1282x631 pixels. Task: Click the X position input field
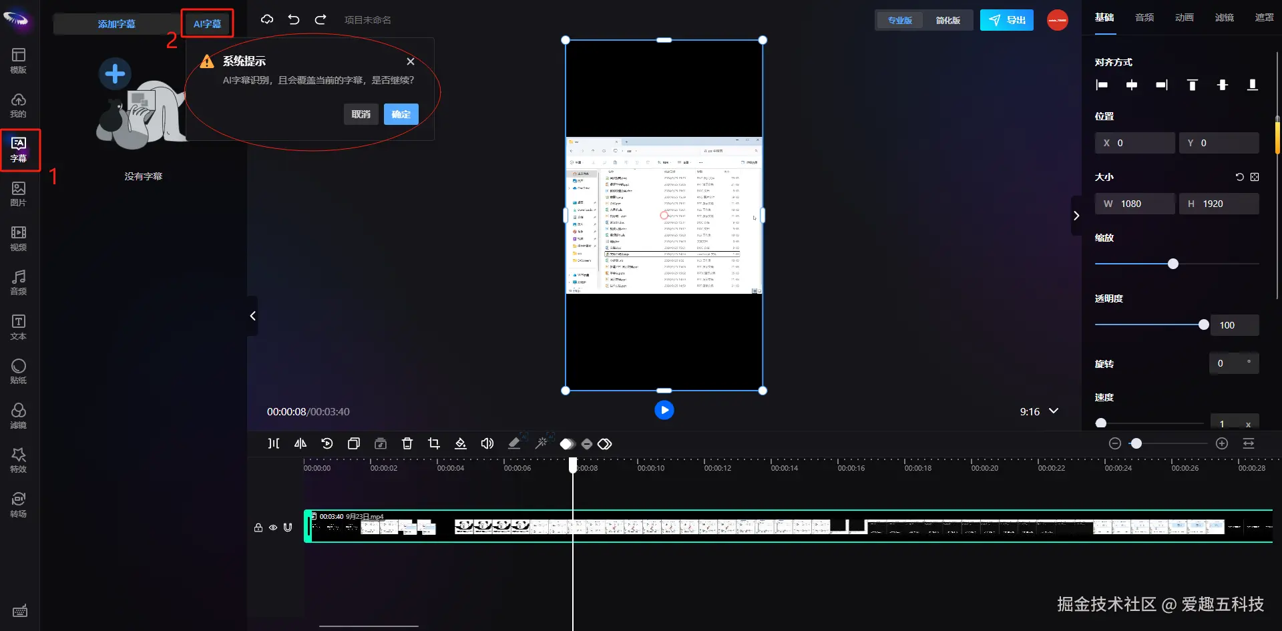click(x=1135, y=143)
